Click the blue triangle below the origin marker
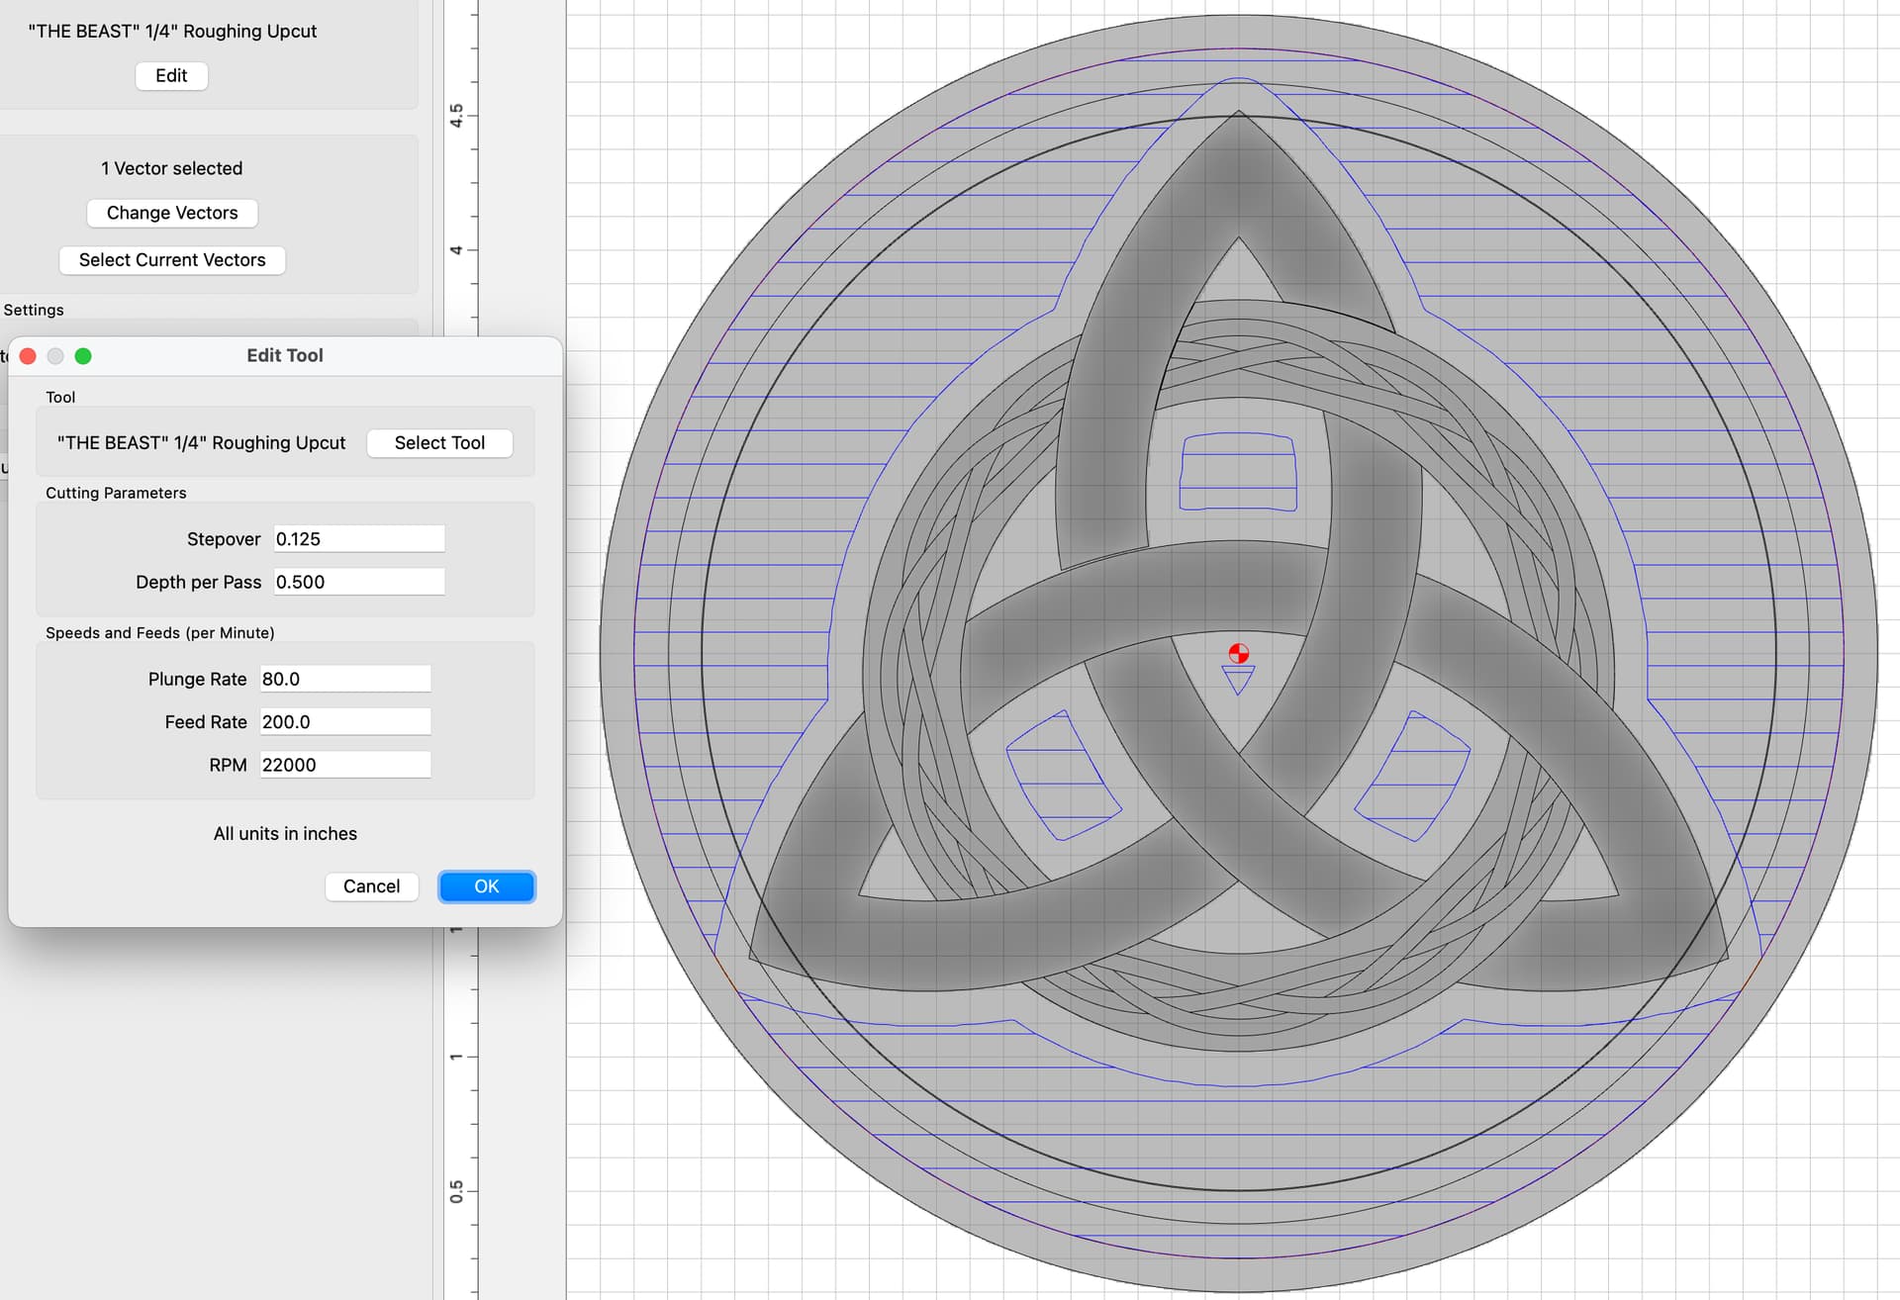The width and height of the screenshot is (1900, 1300). 1238,679
